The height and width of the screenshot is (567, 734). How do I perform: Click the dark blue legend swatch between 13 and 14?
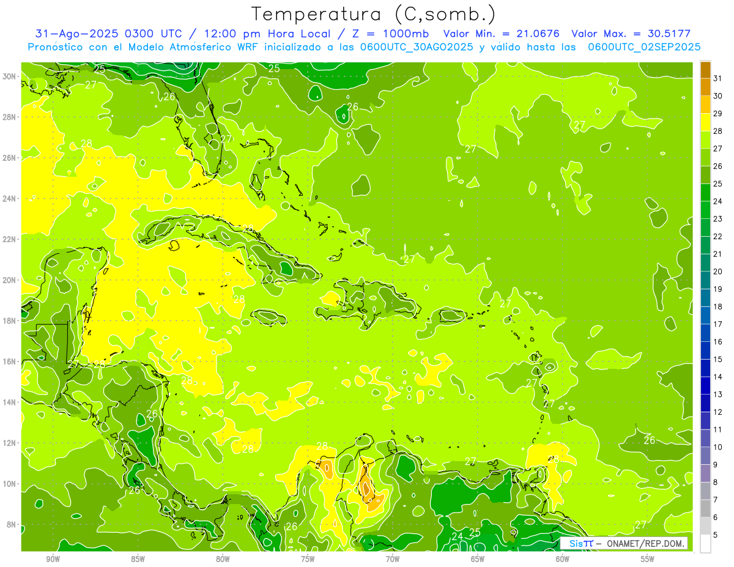click(x=705, y=385)
